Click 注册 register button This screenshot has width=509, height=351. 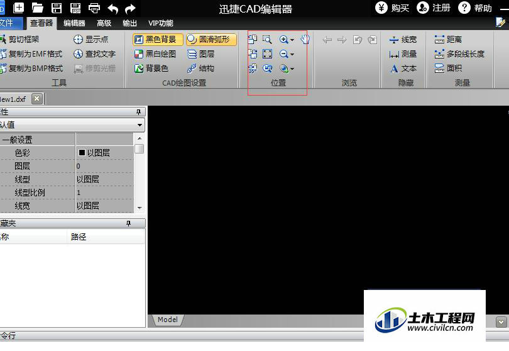pos(434,8)
